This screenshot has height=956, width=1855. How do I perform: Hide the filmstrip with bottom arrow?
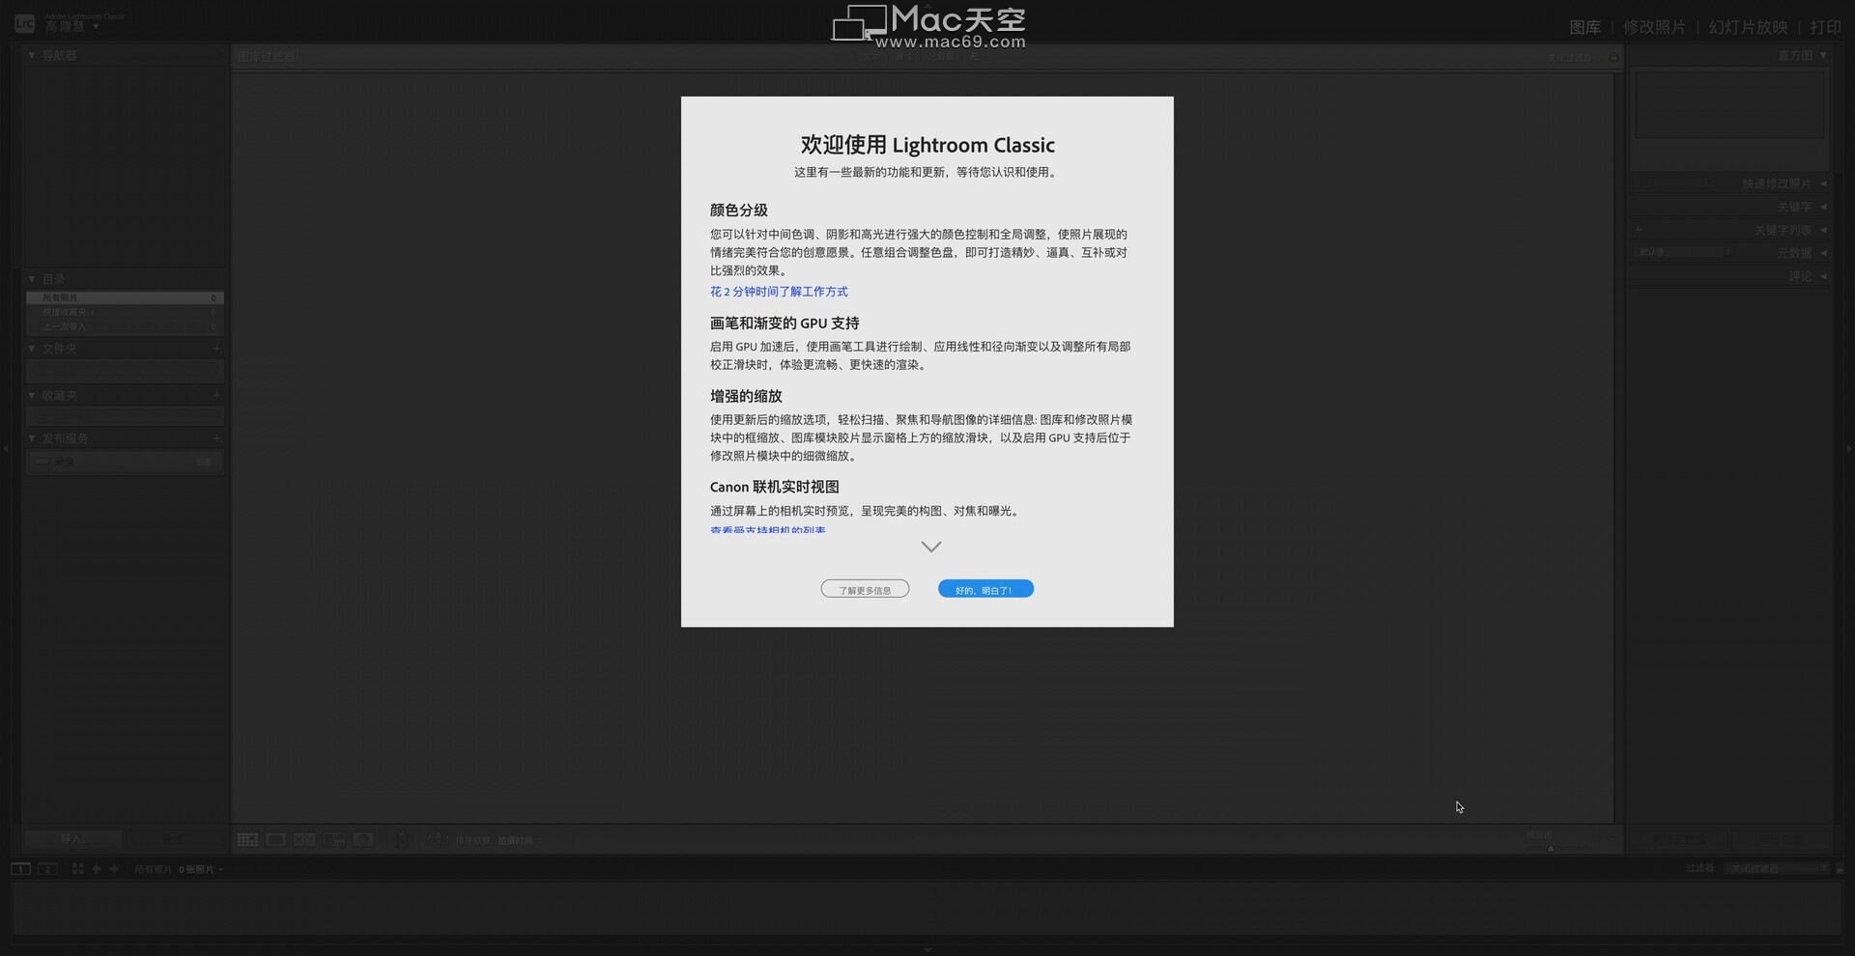(927, 950)
